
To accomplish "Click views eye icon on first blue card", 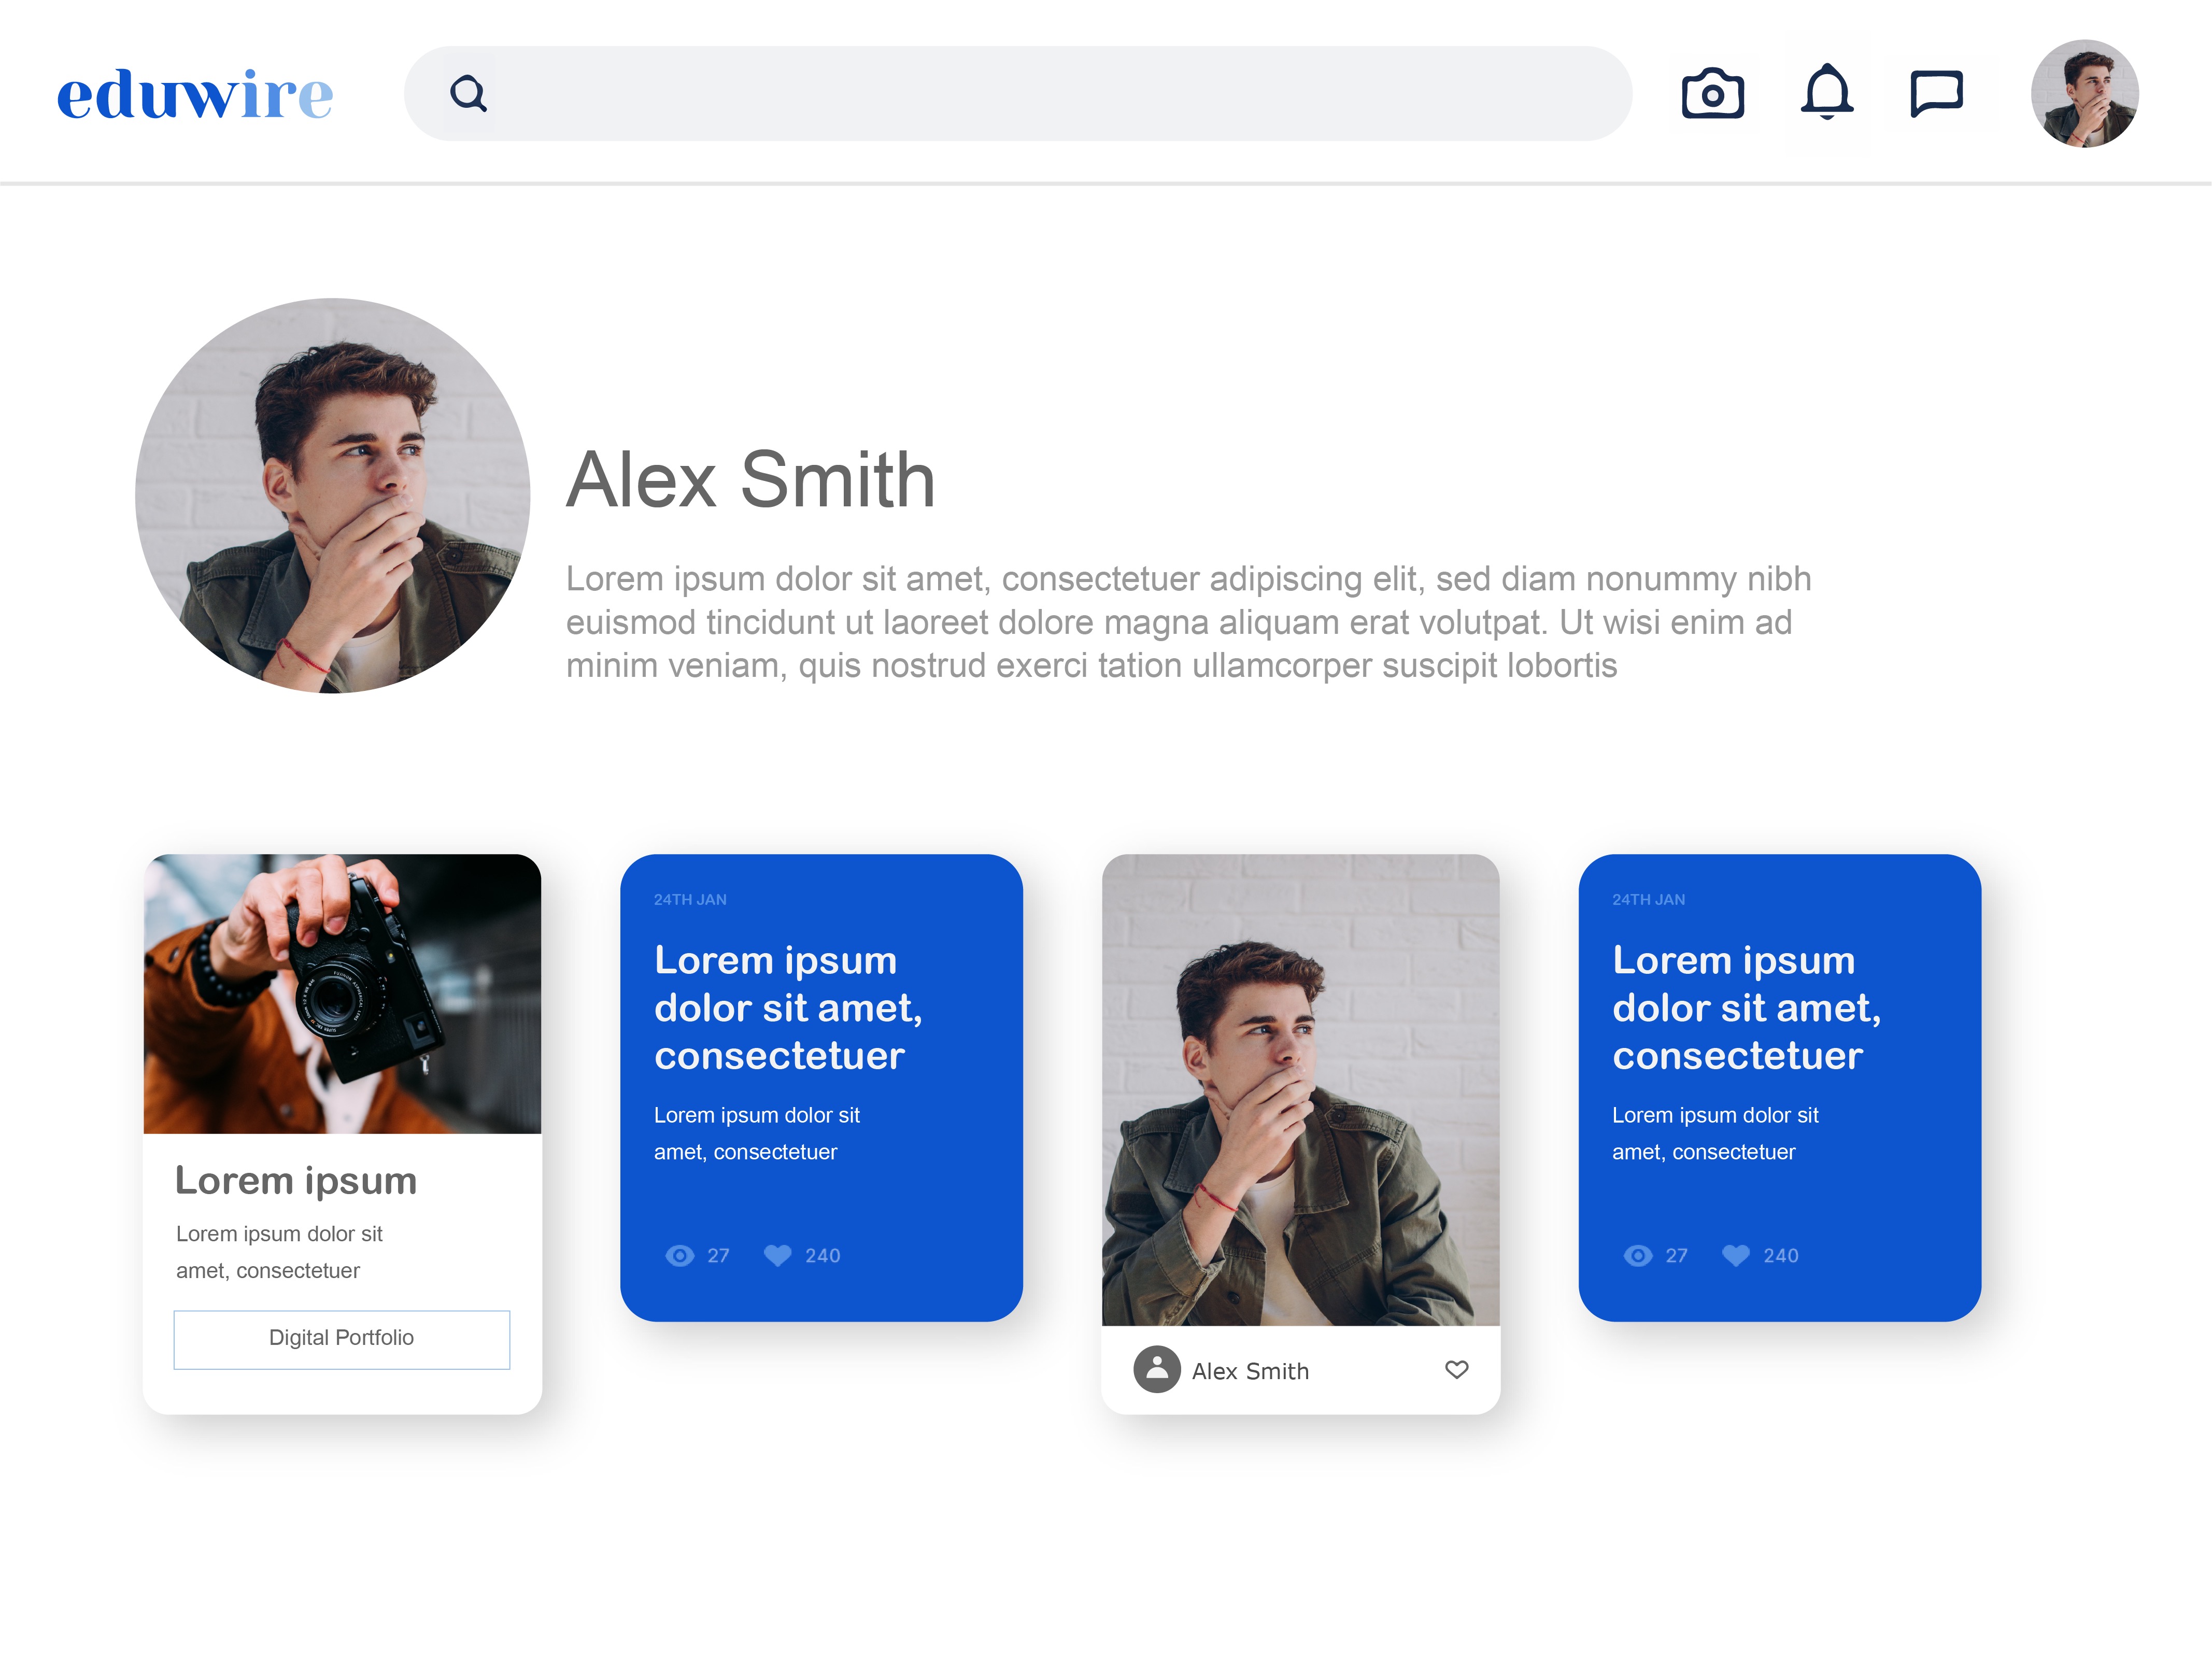I will click(680, 1256).
